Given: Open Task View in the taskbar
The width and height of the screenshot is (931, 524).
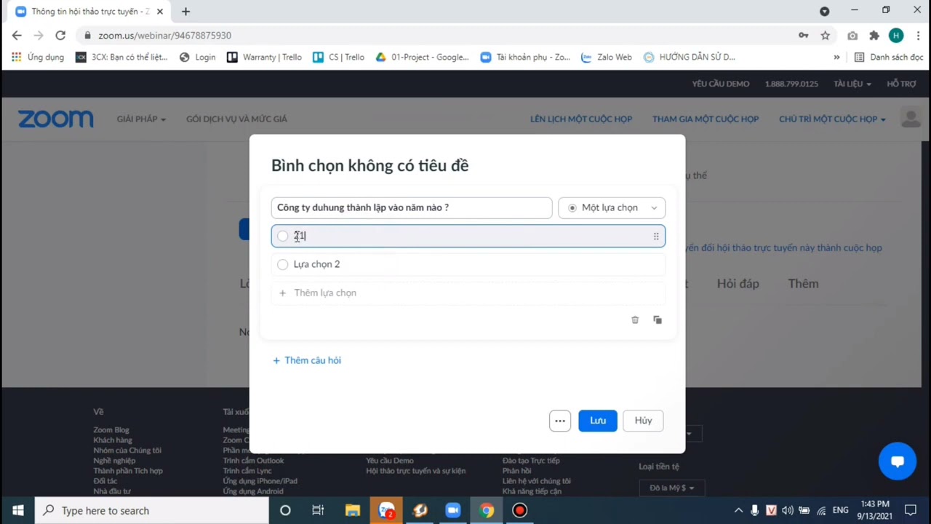Looking at the screenshot, I should click(x=318, y=510).
